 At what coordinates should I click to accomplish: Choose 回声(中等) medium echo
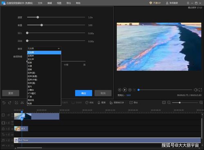(44, 80)
